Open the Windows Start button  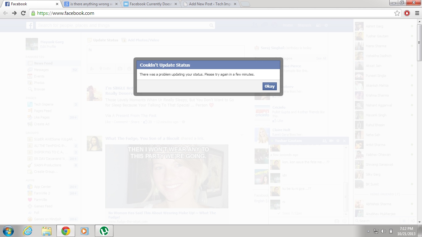pos(8,231)
